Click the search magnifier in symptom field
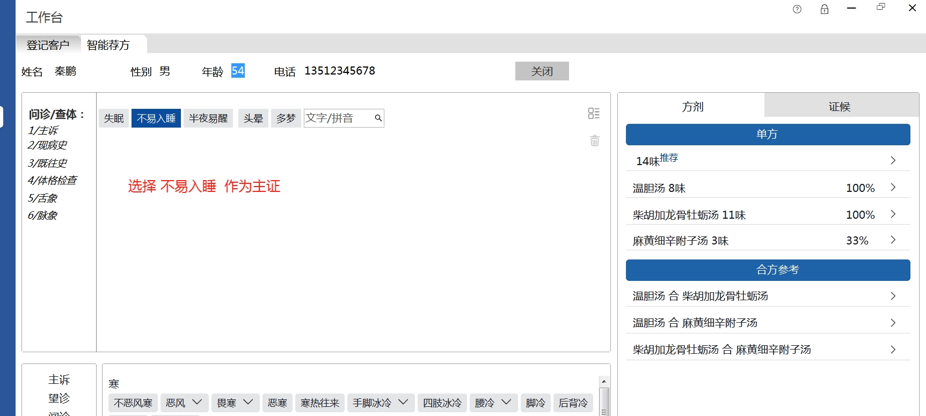Screen dimensions: 926x416 click(x=378, y=118)
